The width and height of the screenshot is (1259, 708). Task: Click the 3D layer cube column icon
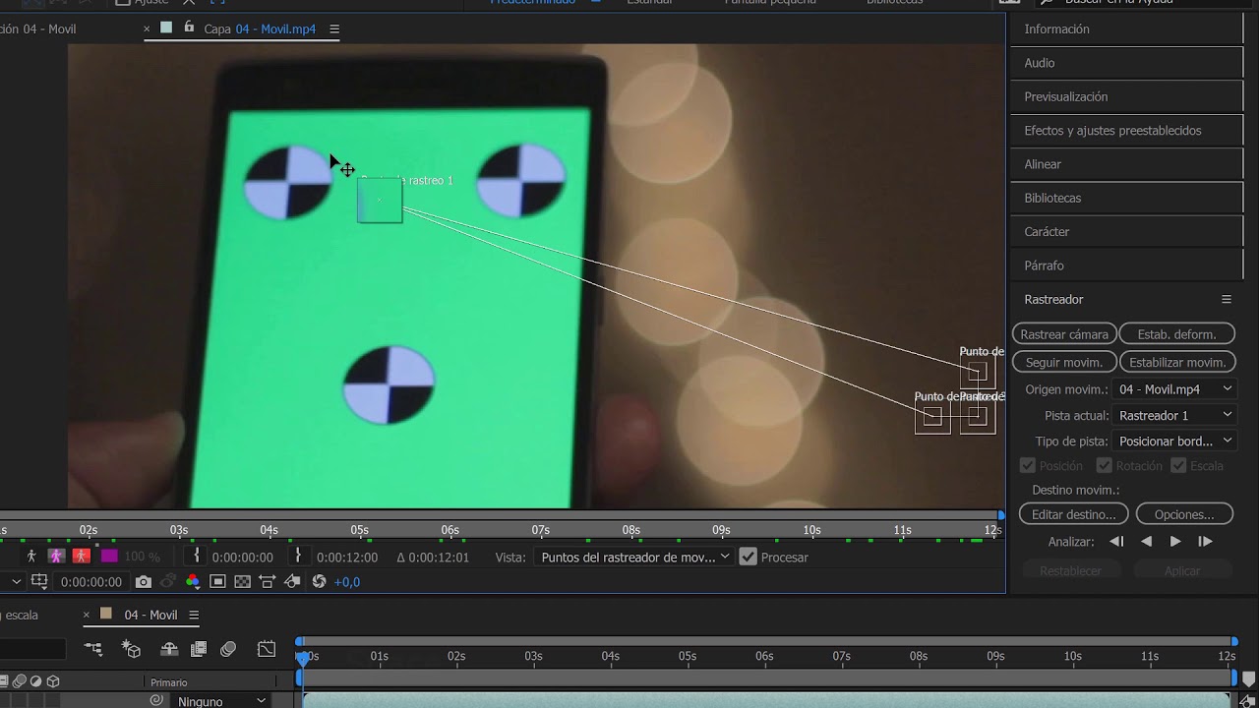53,681
